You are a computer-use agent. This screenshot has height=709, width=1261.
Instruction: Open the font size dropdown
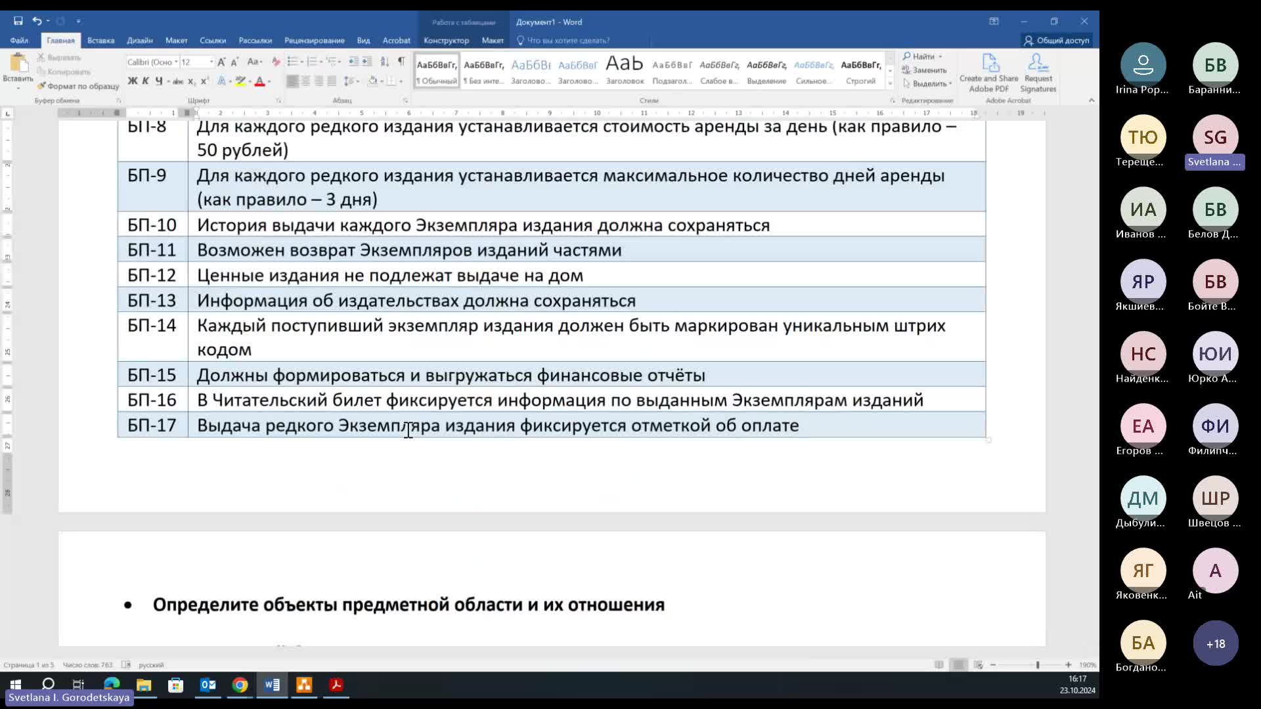(x=211, y=62)
